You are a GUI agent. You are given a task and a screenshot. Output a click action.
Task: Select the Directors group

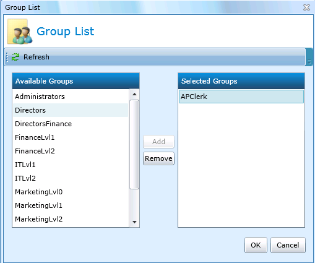[x=71, y=110]
